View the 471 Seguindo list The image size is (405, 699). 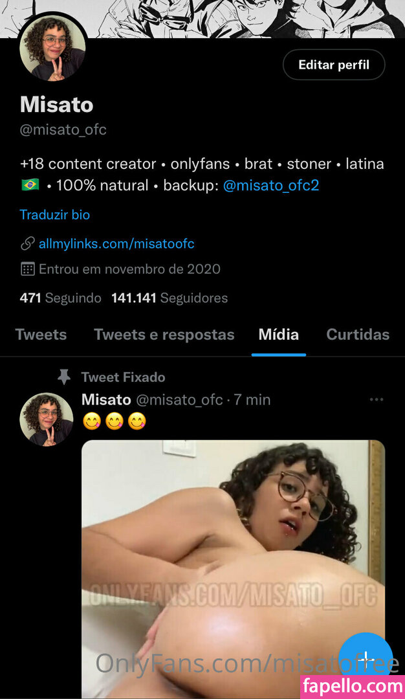coord(61,298)
